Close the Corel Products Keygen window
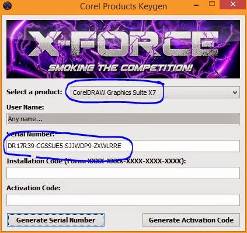 [232, 5]
